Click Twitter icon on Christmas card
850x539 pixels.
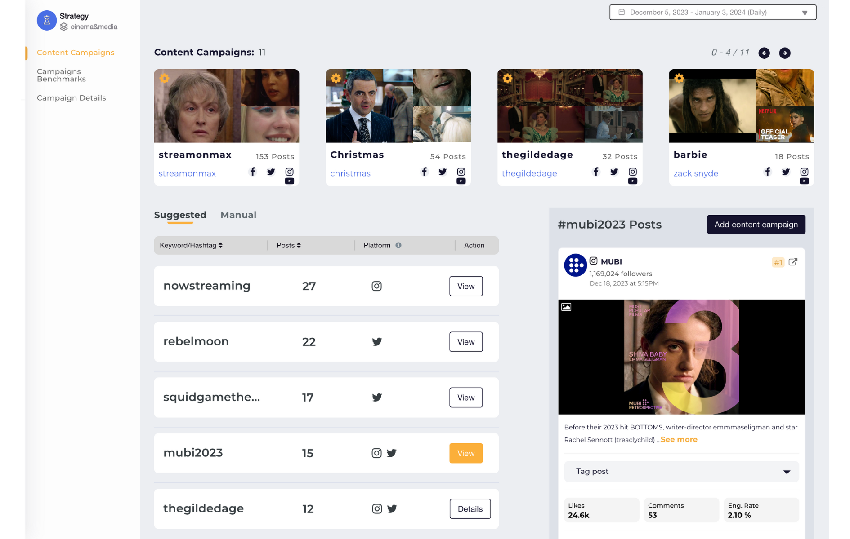click(x=443, y=172)
